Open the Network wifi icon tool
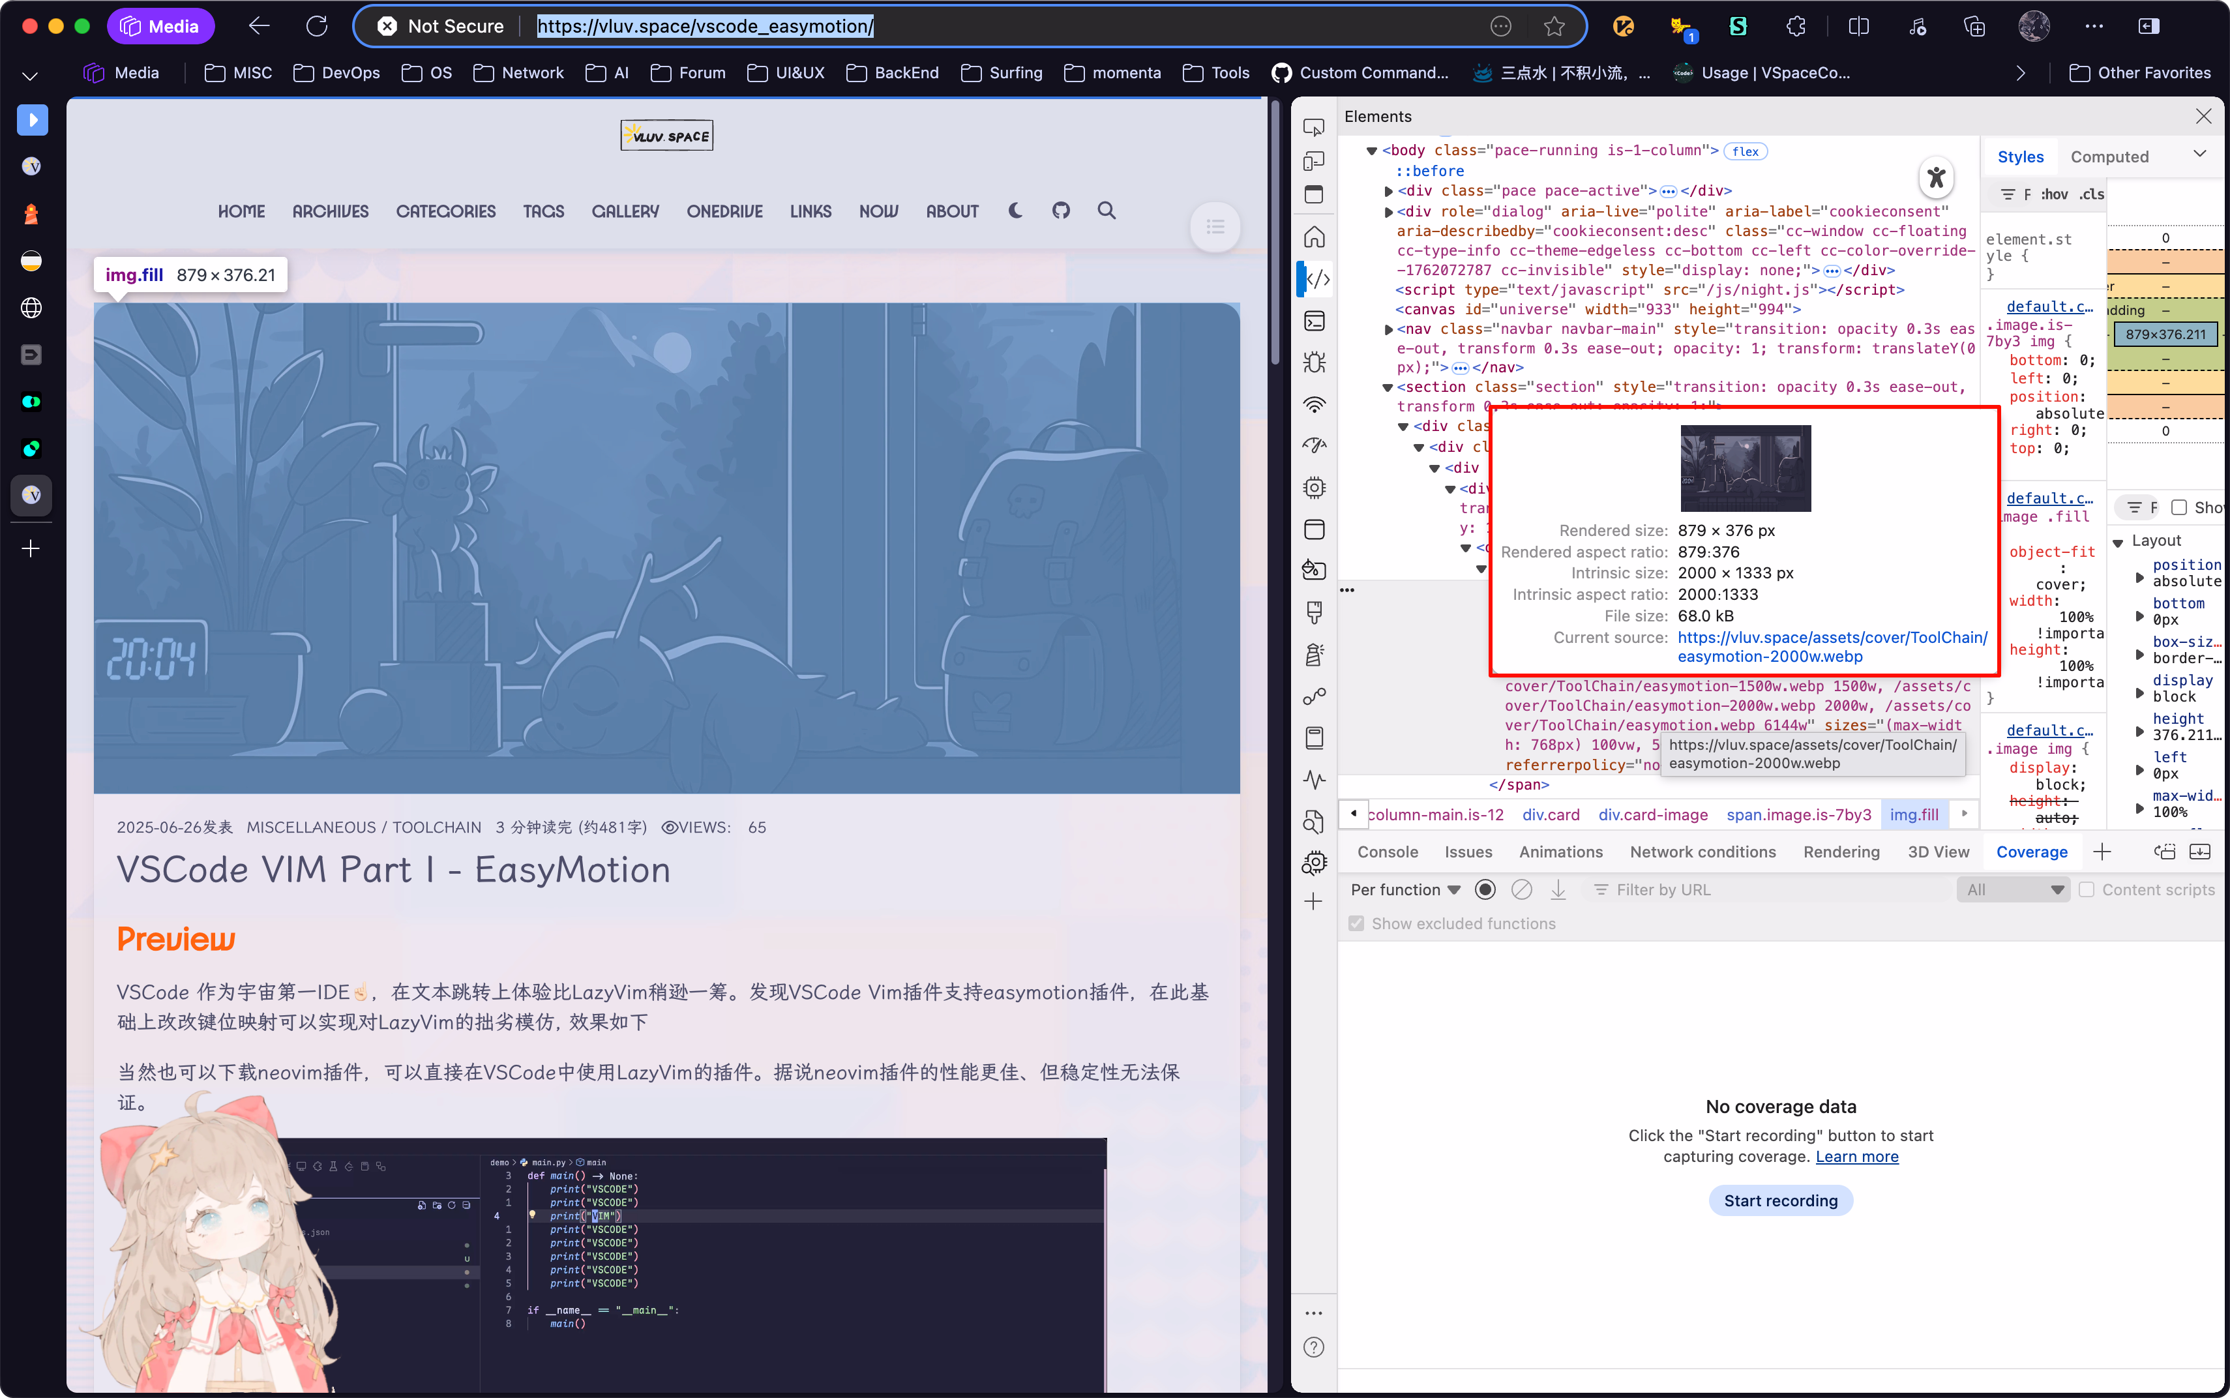This screenshot has width=2230, height=1398. (x=1314, y=404)
